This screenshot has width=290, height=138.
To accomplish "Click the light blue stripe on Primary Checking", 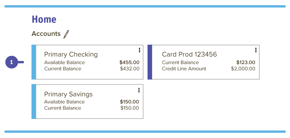I will pyautogui.click(x=34, y=62).
